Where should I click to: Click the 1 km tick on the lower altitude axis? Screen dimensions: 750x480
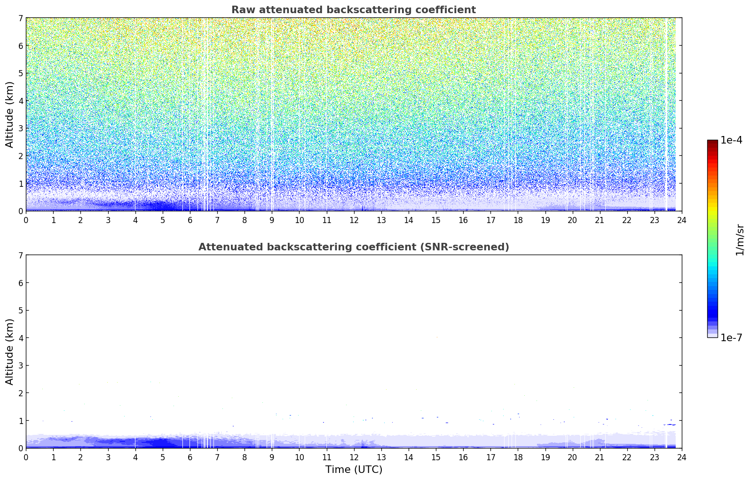(20, 421)
